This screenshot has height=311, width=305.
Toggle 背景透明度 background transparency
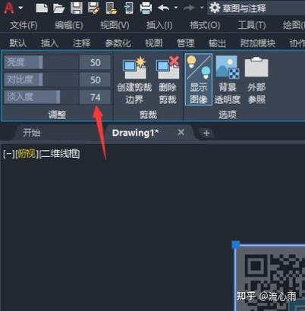click(227, 80)
